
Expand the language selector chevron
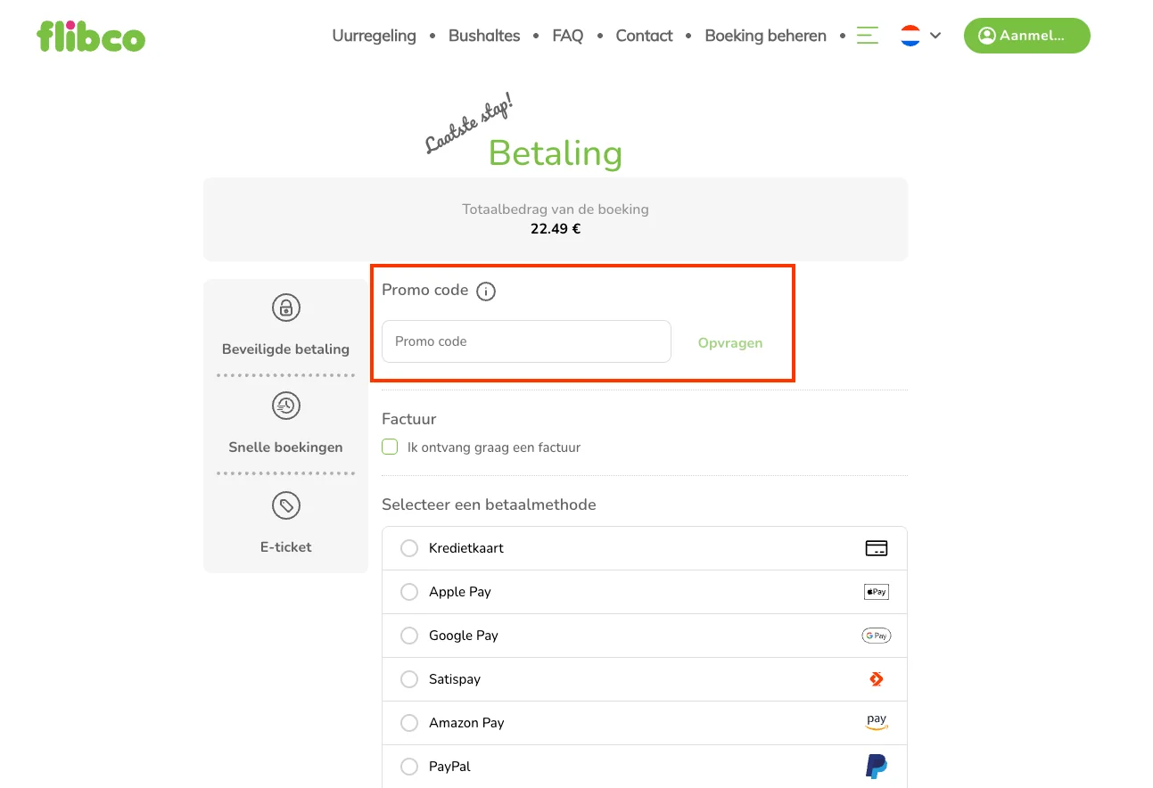coord(935,36)
